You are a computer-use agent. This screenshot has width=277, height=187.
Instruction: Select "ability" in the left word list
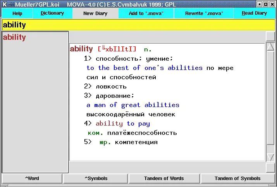(x=14, y=37)
